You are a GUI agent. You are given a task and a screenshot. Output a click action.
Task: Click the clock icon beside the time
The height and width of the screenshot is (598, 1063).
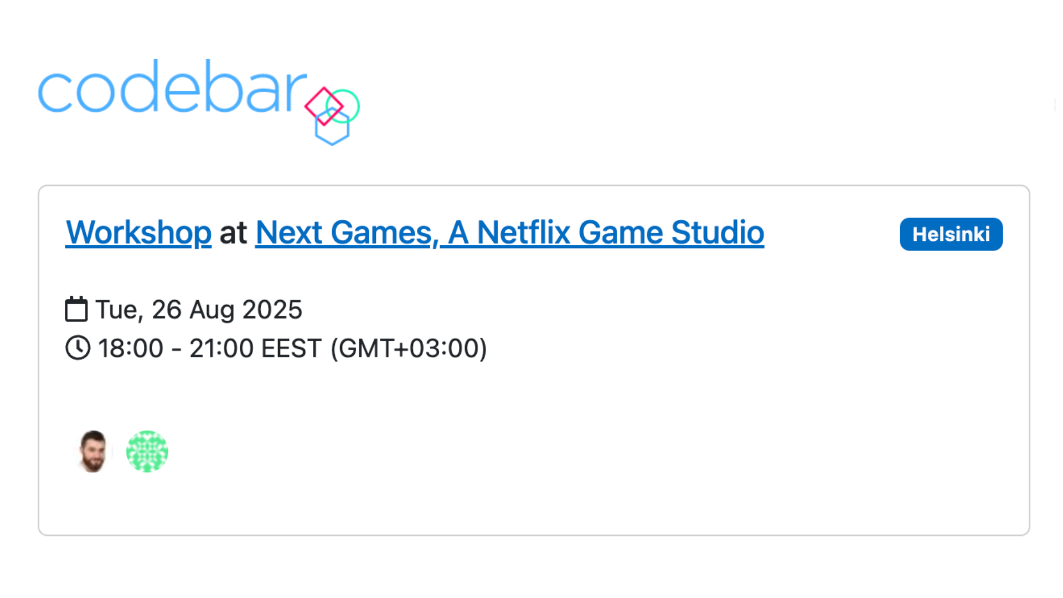pyautogui.click(x=78, y=348)
